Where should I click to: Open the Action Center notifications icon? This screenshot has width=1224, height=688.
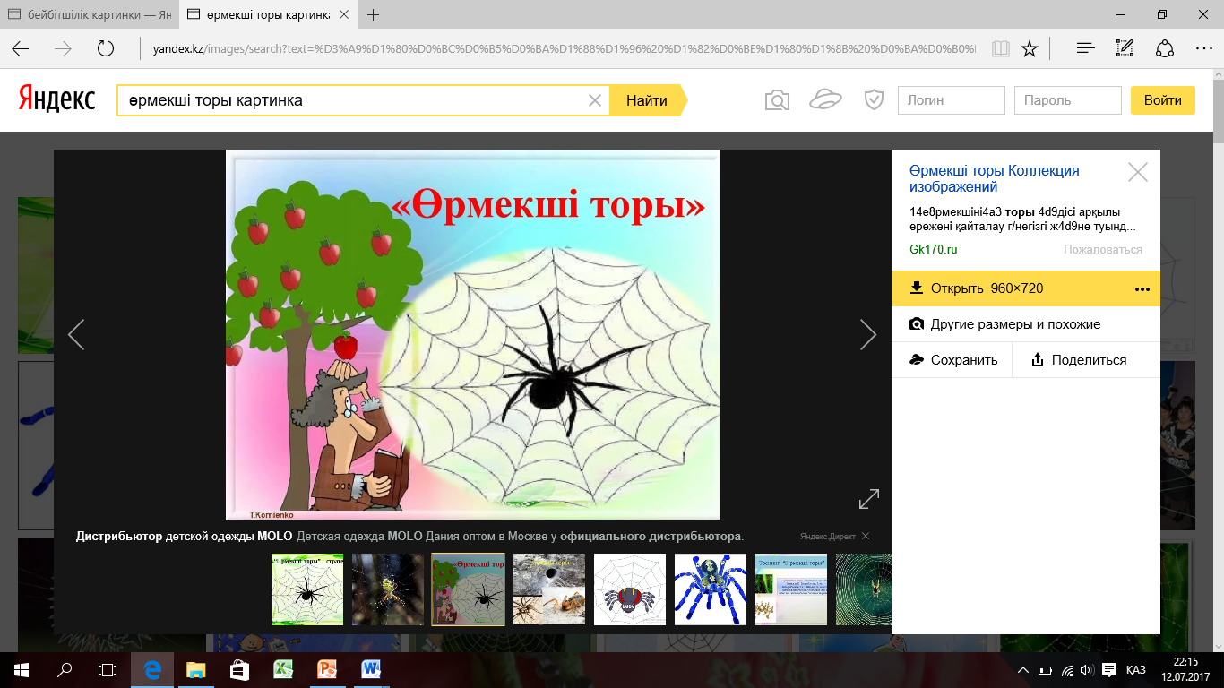[x=1108, y=669]
